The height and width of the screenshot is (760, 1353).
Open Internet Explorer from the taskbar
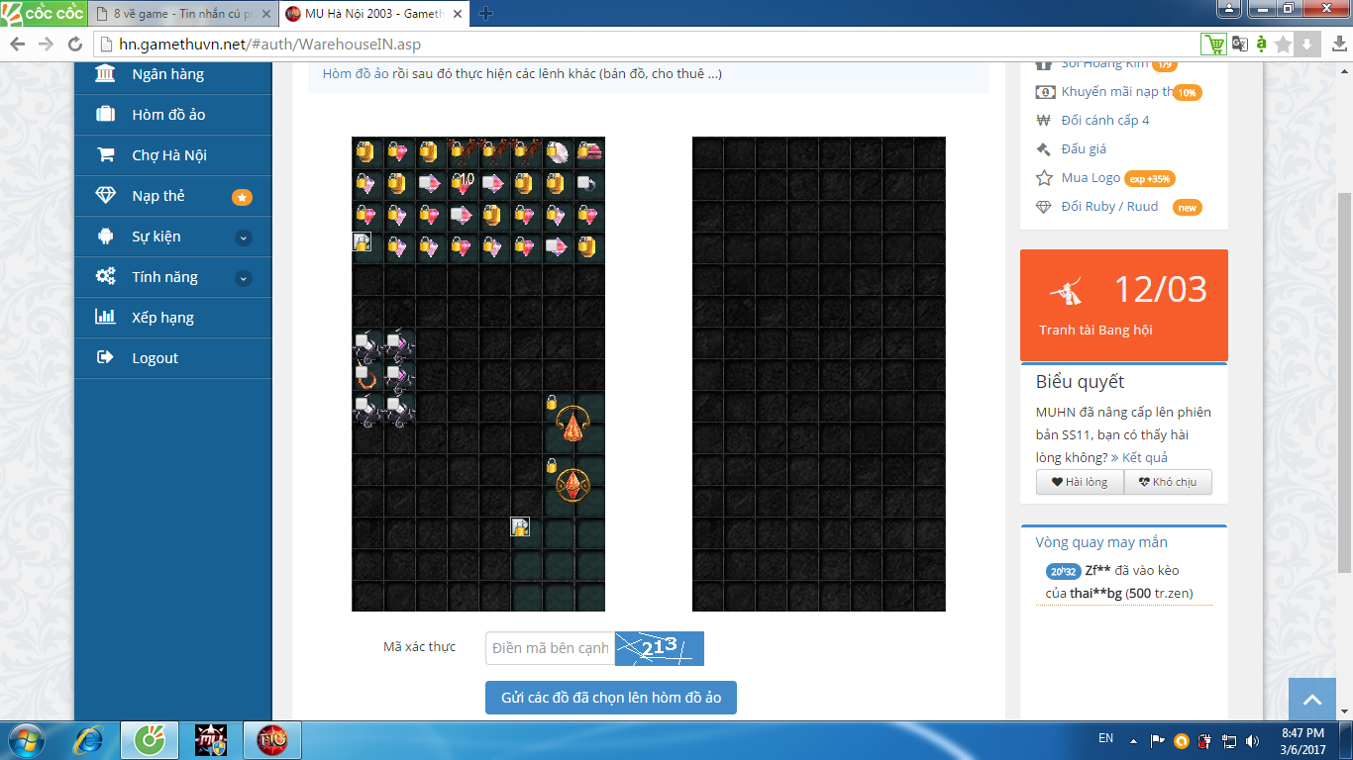pos(90,740)
